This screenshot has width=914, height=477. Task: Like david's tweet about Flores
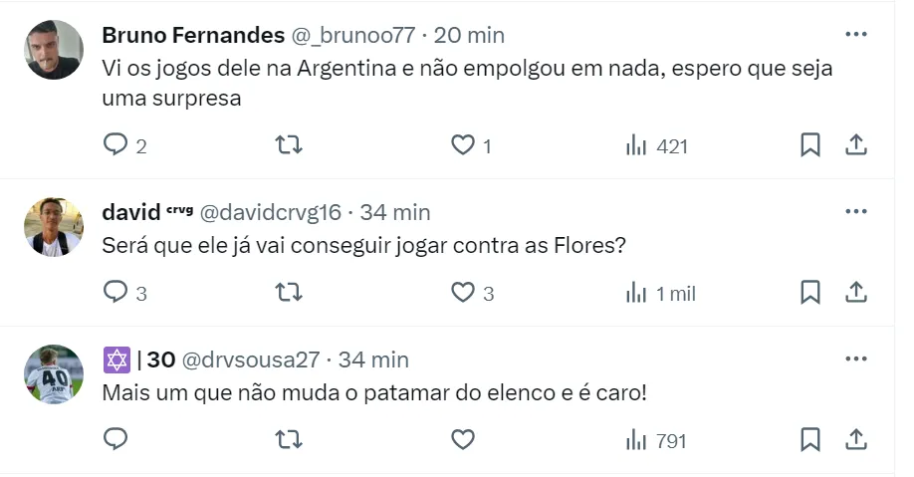coord(463,293)
